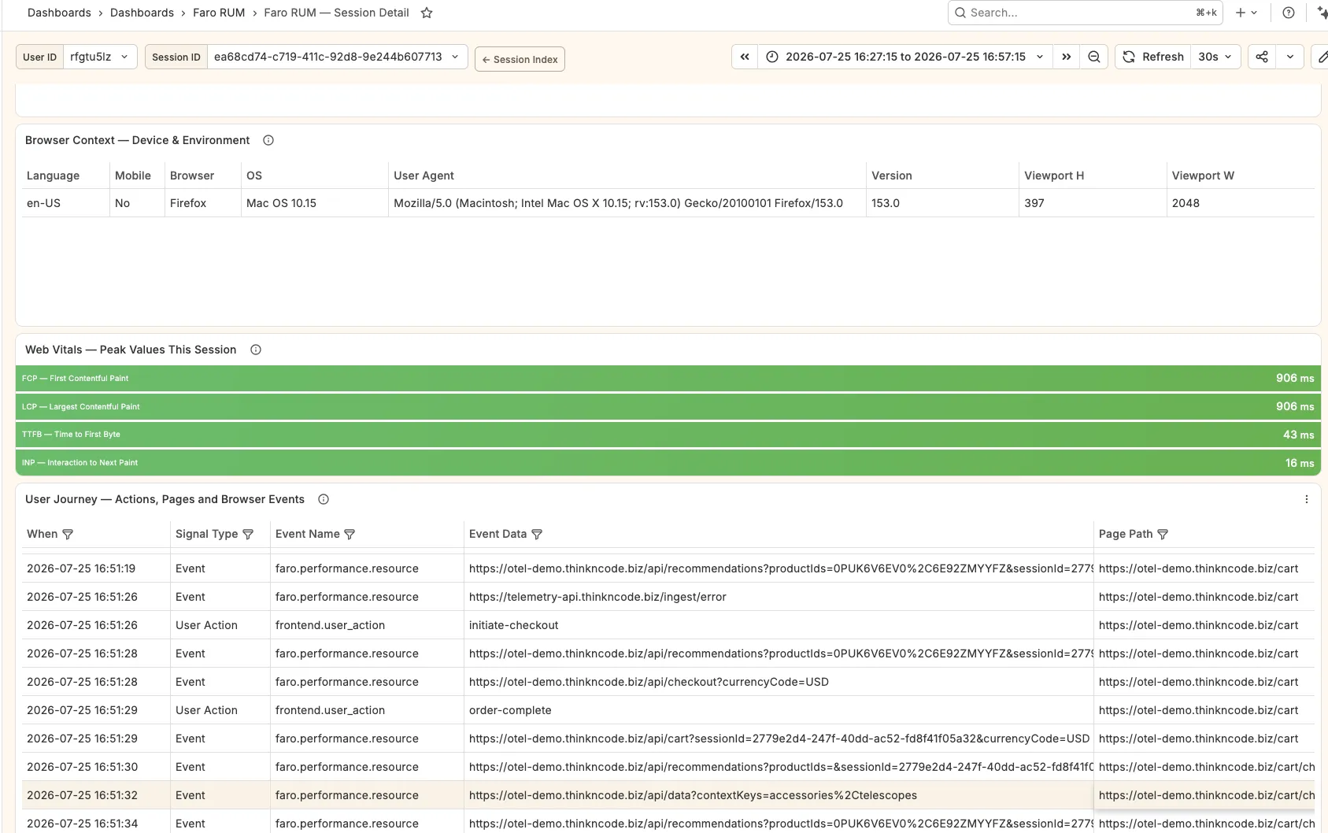Viewport: 1328px width, 833px height.
Task: Open the 30s refresh interval dropdown
Action: pyautogui.click(x=1215, y=57)
